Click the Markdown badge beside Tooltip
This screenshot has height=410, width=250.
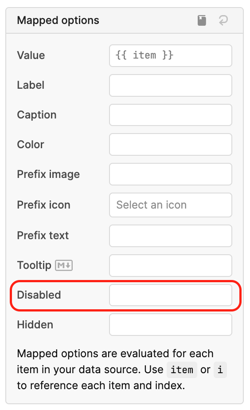click(64, 265)
